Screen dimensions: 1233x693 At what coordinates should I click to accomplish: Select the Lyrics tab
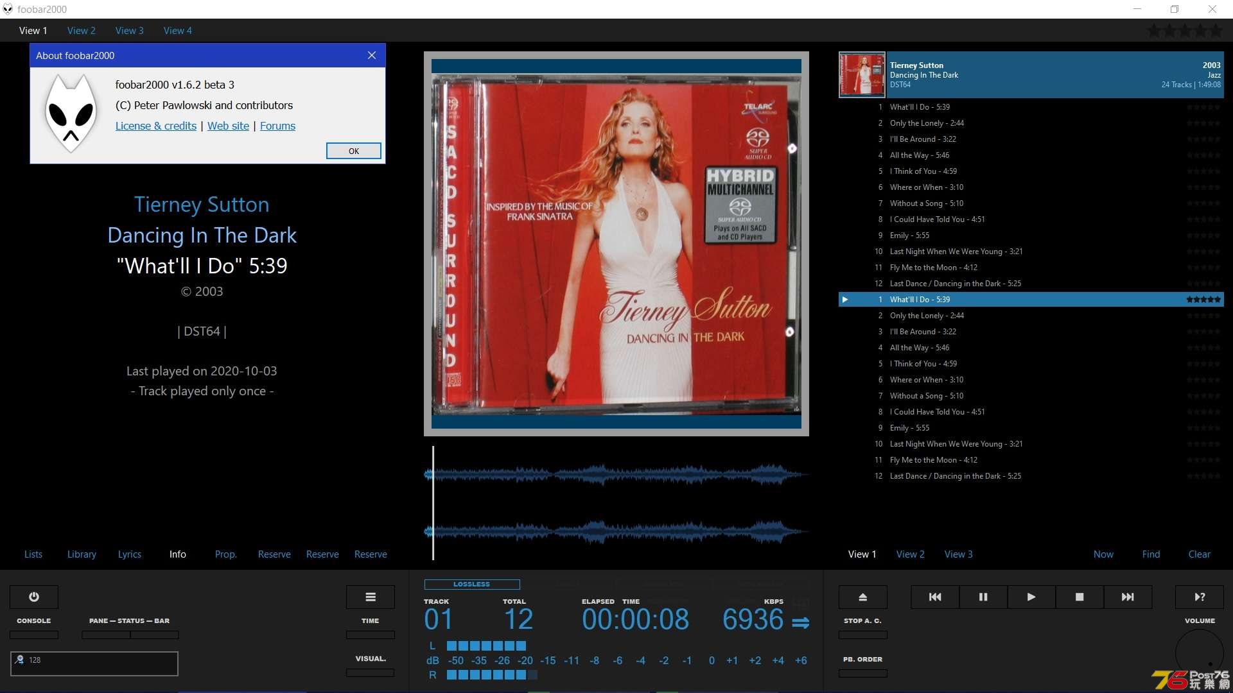[x=130, y=554]
